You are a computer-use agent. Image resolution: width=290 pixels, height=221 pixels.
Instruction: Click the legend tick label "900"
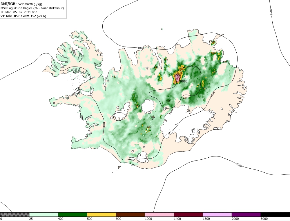pyautogui.click(x=119, y=219)
